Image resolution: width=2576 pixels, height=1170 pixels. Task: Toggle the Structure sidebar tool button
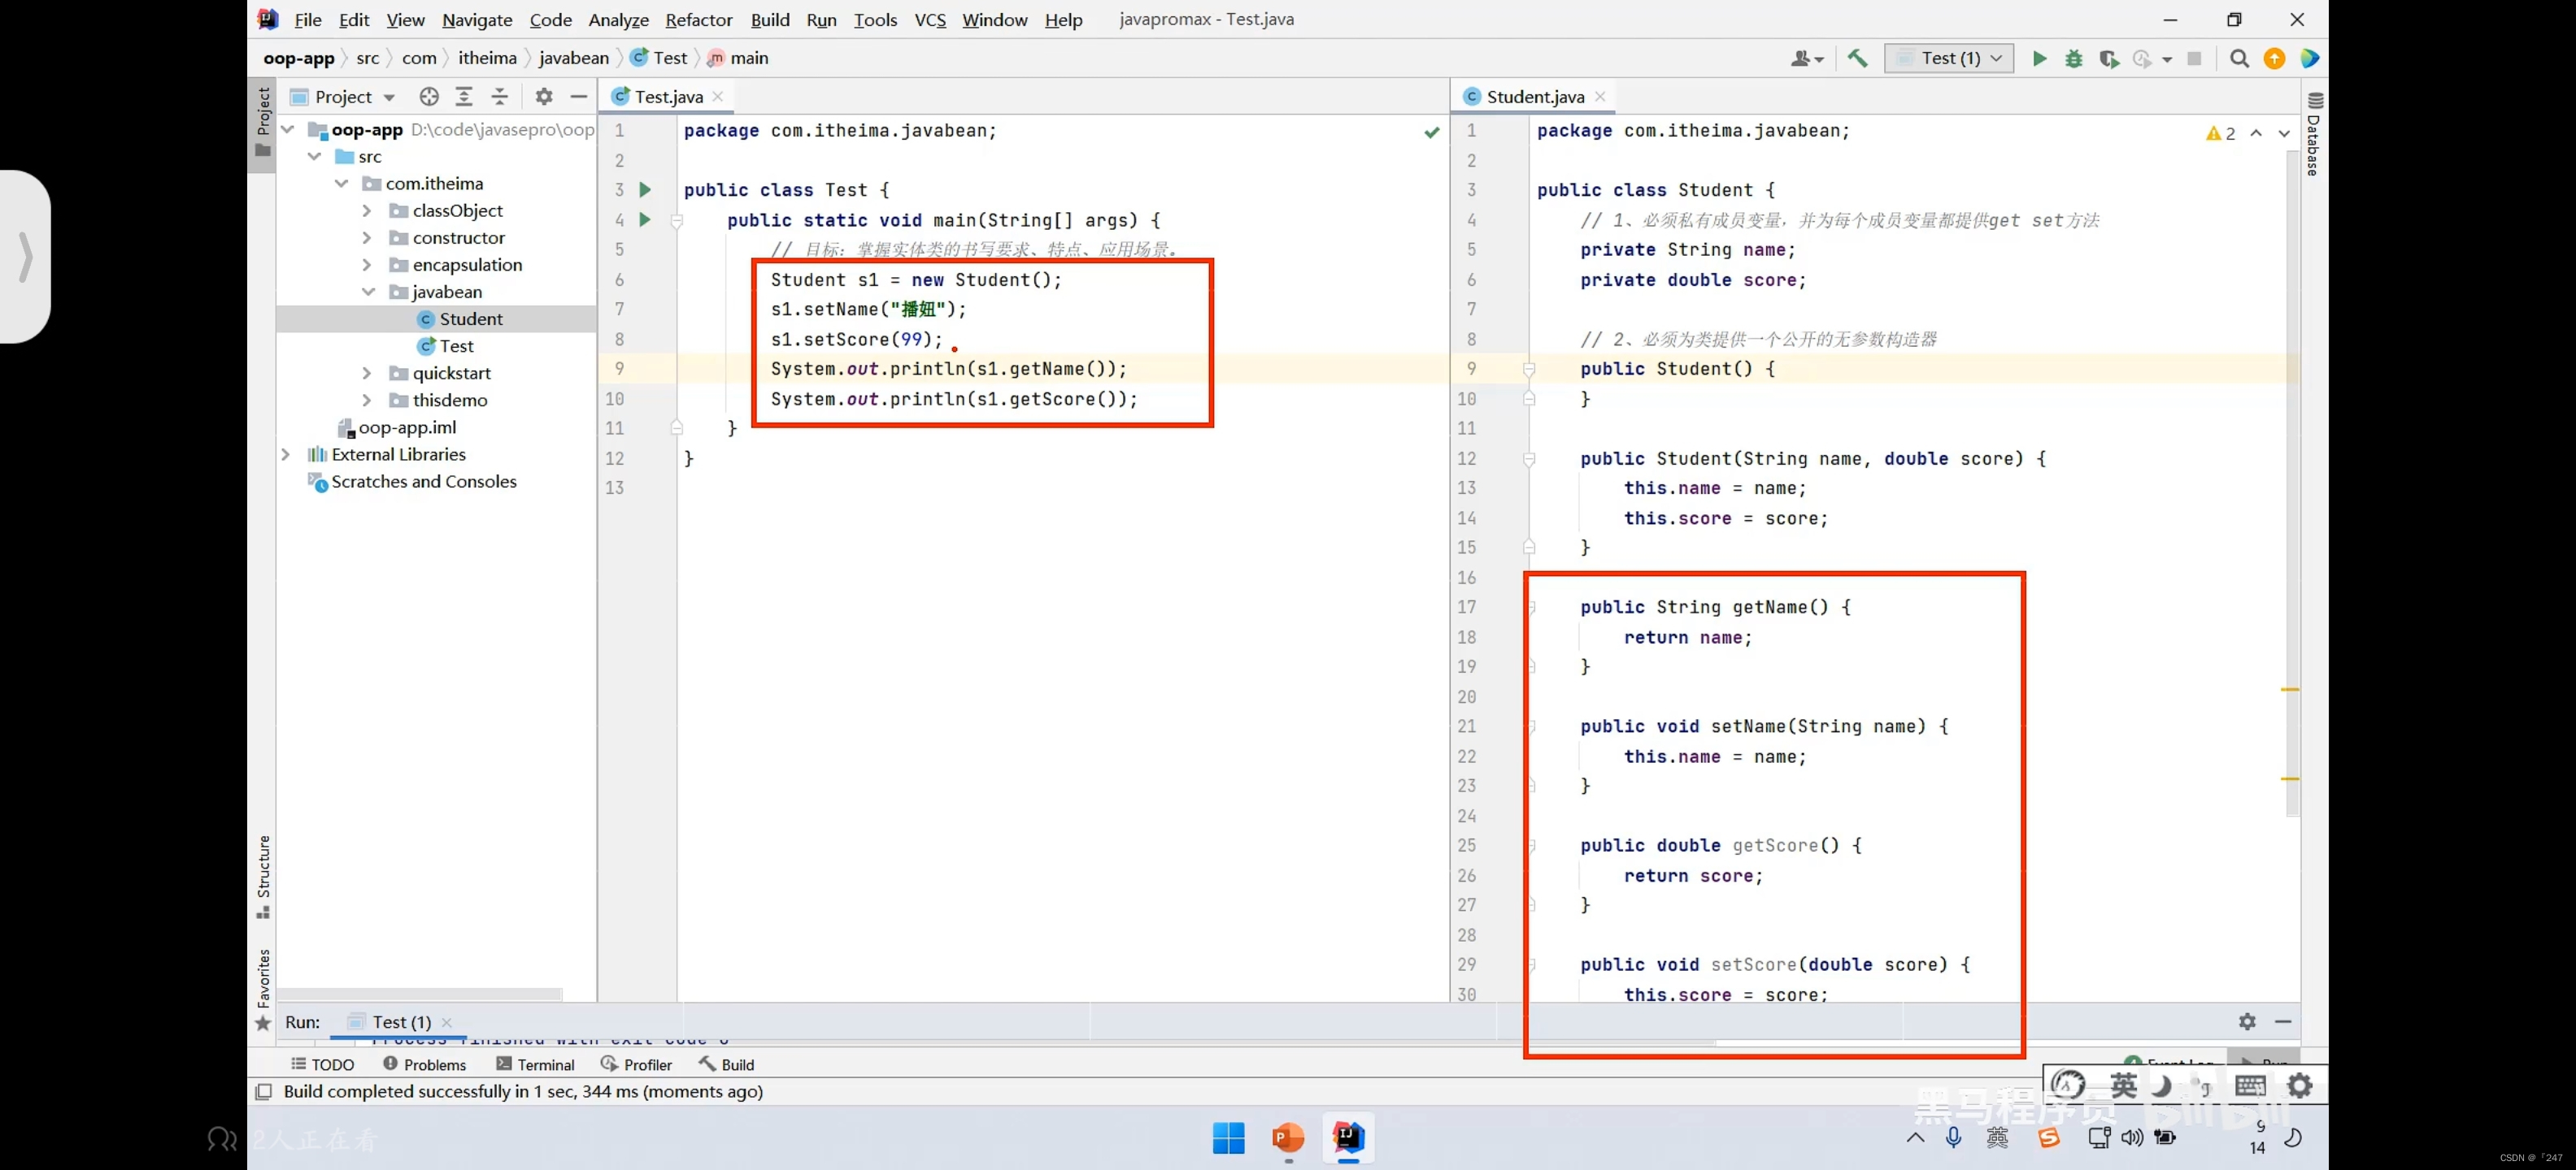[x=263, y=877]
